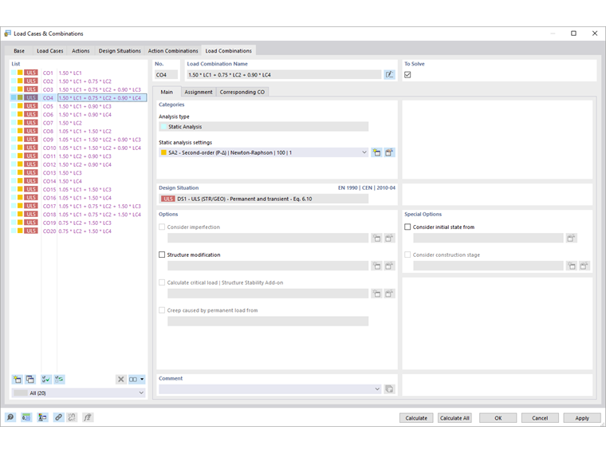Enable Calculate critical load checkbox
The height and width of the screenshot is (454, 606).
pyautogui.click(x=162, y=282)
